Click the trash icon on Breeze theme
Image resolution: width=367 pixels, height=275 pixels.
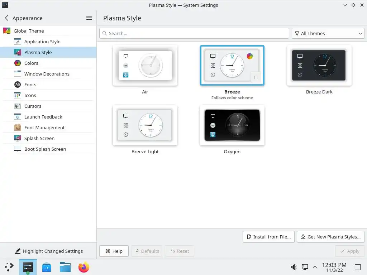(x=256, y=77)
